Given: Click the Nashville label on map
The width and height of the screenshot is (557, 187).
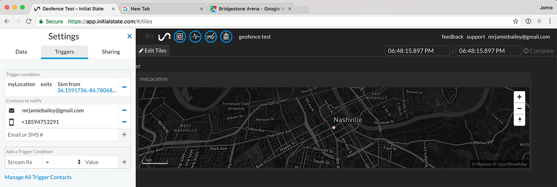Looking at the screenshot, I should tap(348, 120).
